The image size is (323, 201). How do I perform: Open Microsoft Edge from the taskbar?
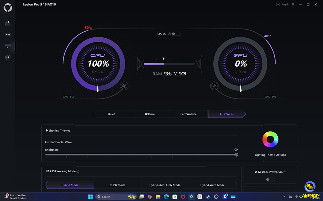point(166,197)
